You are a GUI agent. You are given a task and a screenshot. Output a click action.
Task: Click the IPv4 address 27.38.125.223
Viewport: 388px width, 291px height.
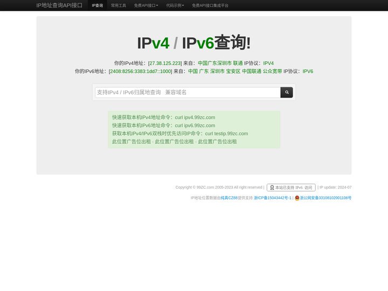tap(165, 64)
